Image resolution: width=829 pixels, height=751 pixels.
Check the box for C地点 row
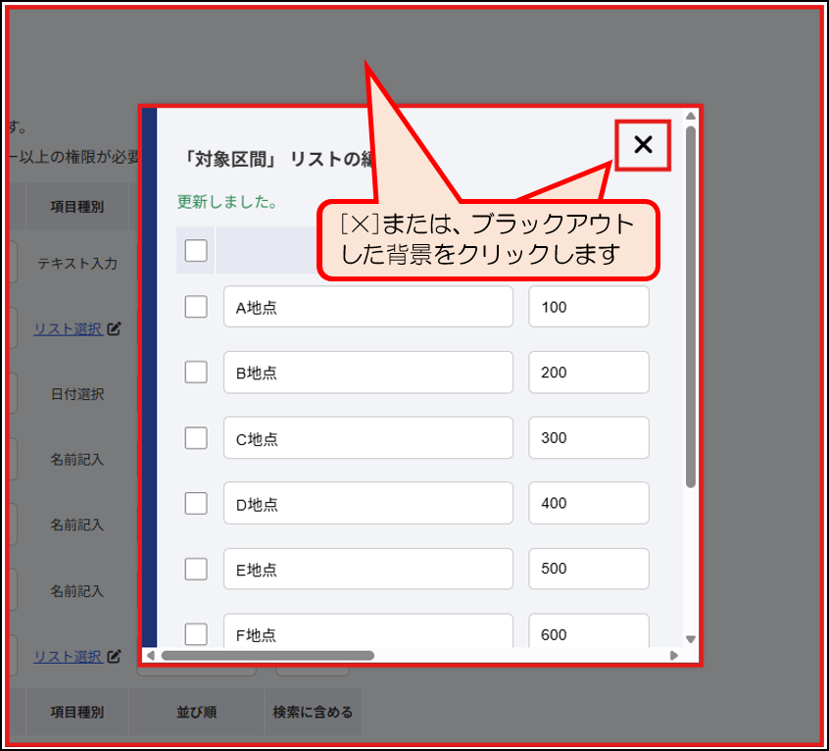(196, 438)
